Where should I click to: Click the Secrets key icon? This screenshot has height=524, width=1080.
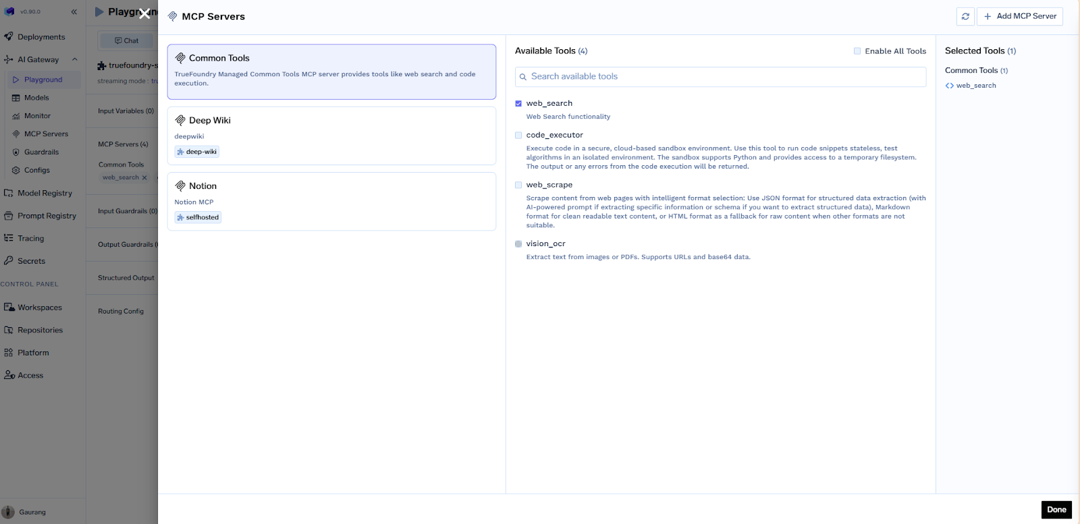coord(9,260)
